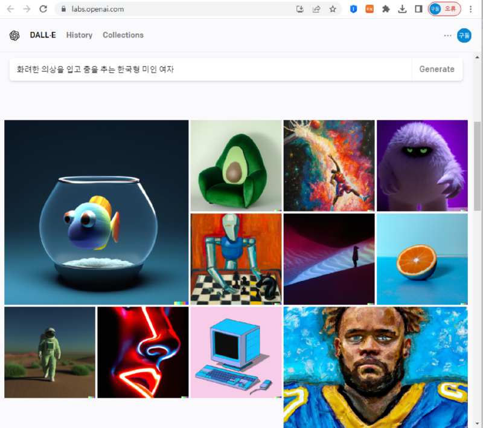Image resolution: width=483 pixels, height=428 pixels.
Task: Open the Chrome three-dot menu
Action: click(470, 9)
